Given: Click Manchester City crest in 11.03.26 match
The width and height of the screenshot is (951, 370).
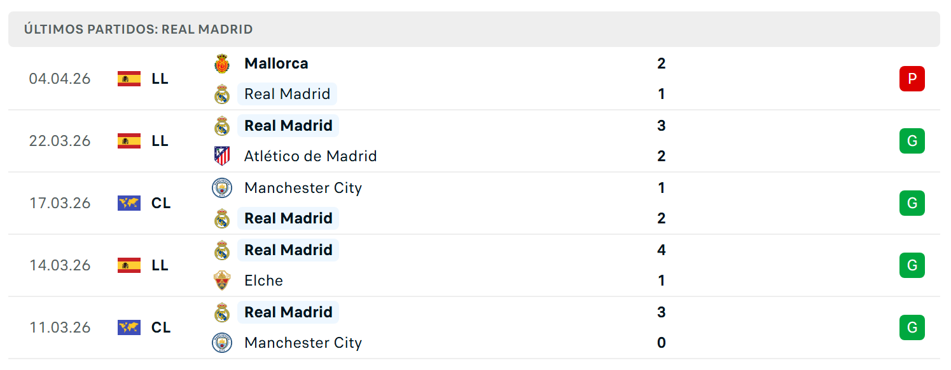Looking at the screenshot, I should coord(221,343).
